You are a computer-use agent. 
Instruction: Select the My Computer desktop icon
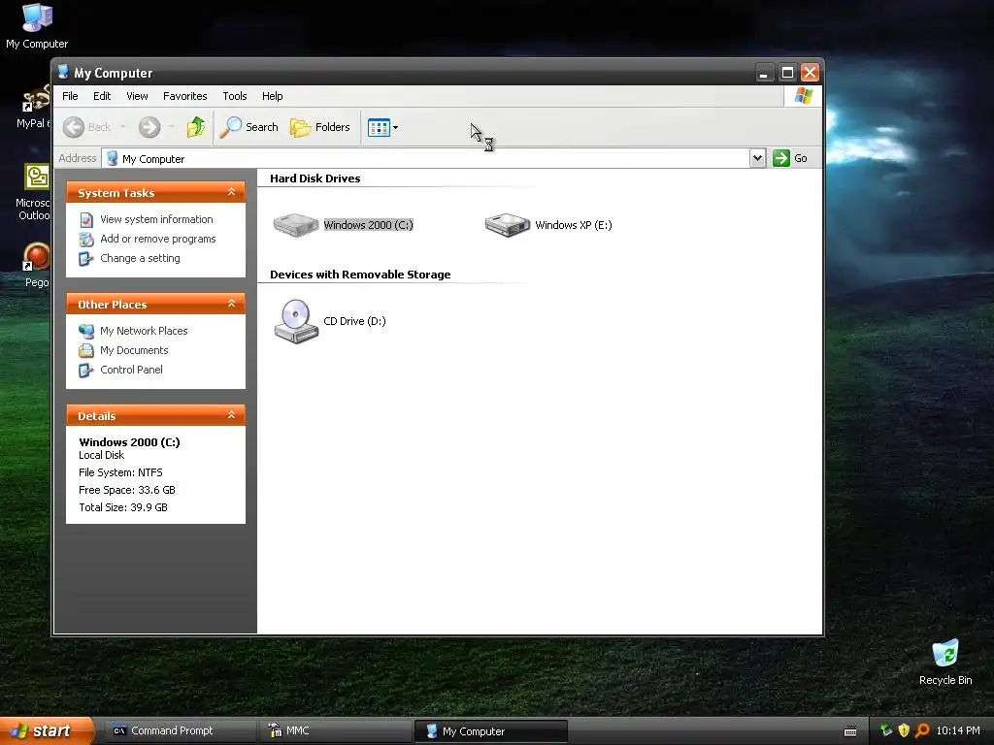click(37, 26)
